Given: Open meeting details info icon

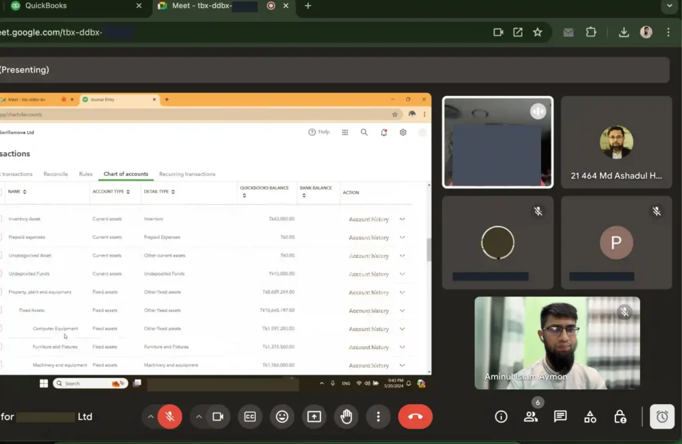Looking at the screenshot, I should click(x=501, y=417).
